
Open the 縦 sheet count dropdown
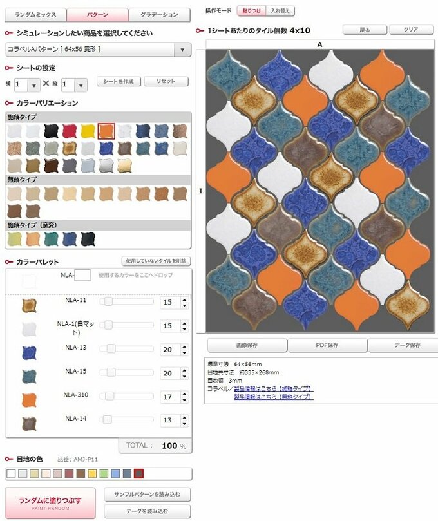coord(82,85)
